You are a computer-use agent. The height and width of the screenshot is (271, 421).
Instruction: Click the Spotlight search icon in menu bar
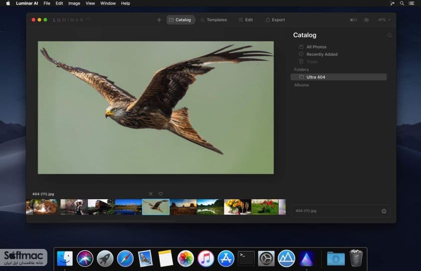[x=402, y=3]
